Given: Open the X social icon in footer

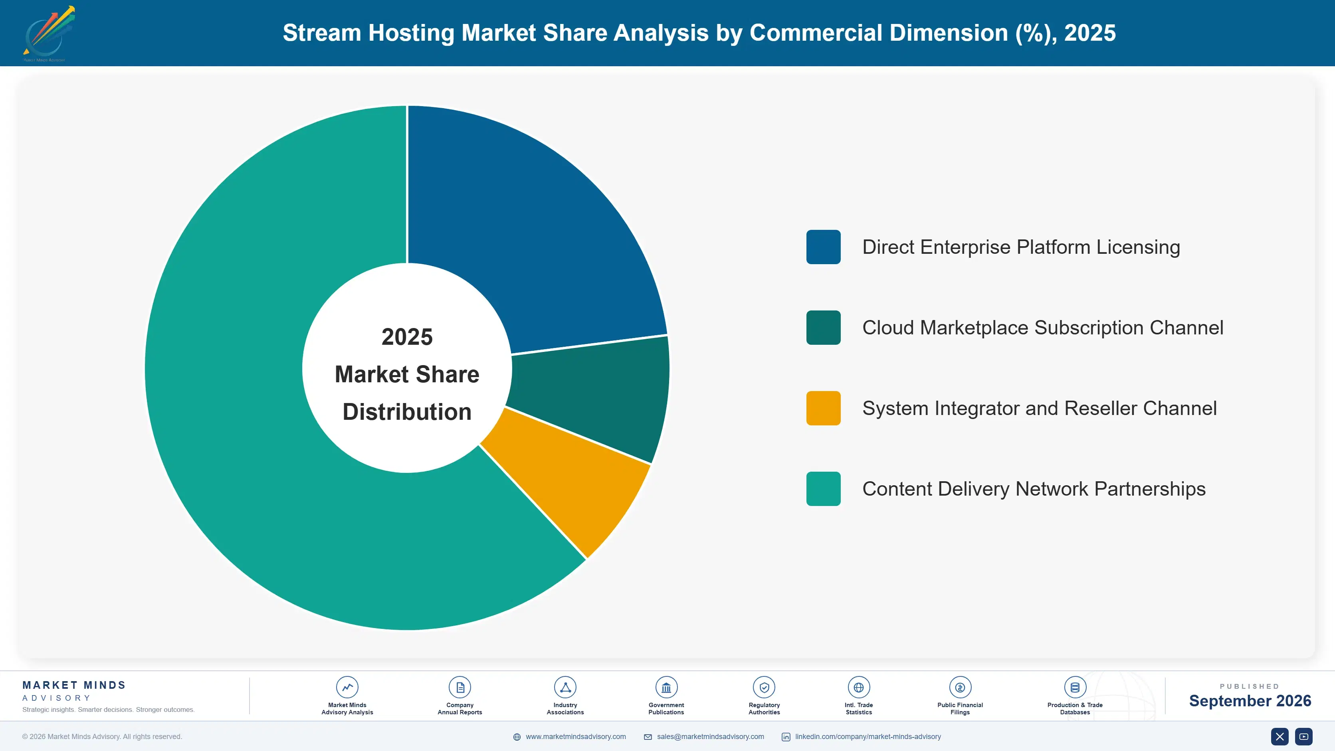Looking at the screenshot, I should click(1280, 737).
